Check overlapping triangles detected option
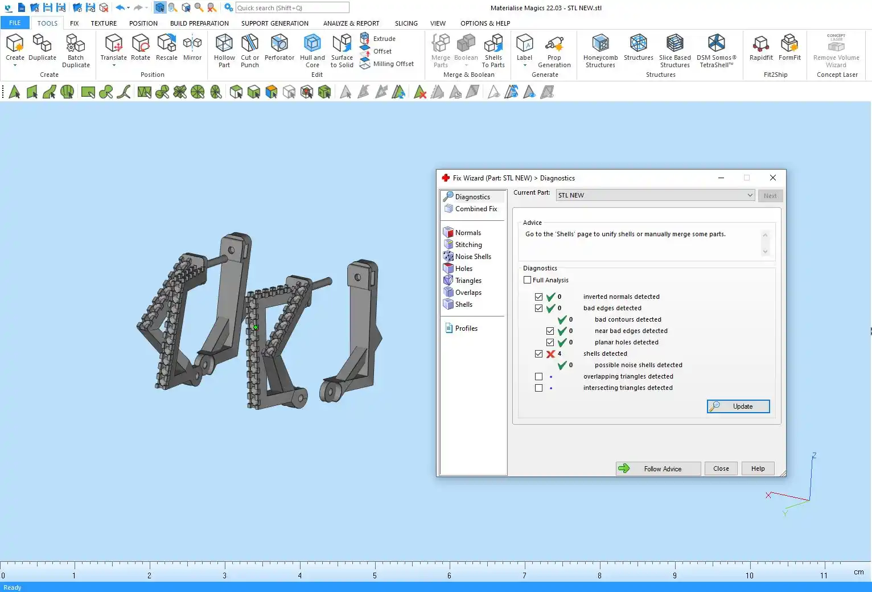872x592 pixels. (x=539, y=377)
